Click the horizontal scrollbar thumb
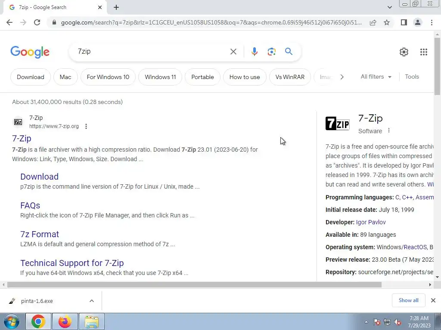Image resolution: width=441 pixels, height=330 pixels. [194, 284]
